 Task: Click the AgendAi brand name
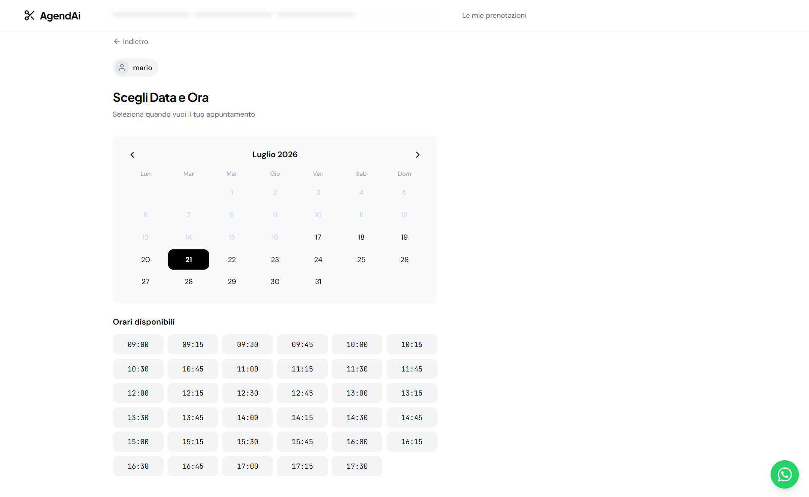pos(60,16)
